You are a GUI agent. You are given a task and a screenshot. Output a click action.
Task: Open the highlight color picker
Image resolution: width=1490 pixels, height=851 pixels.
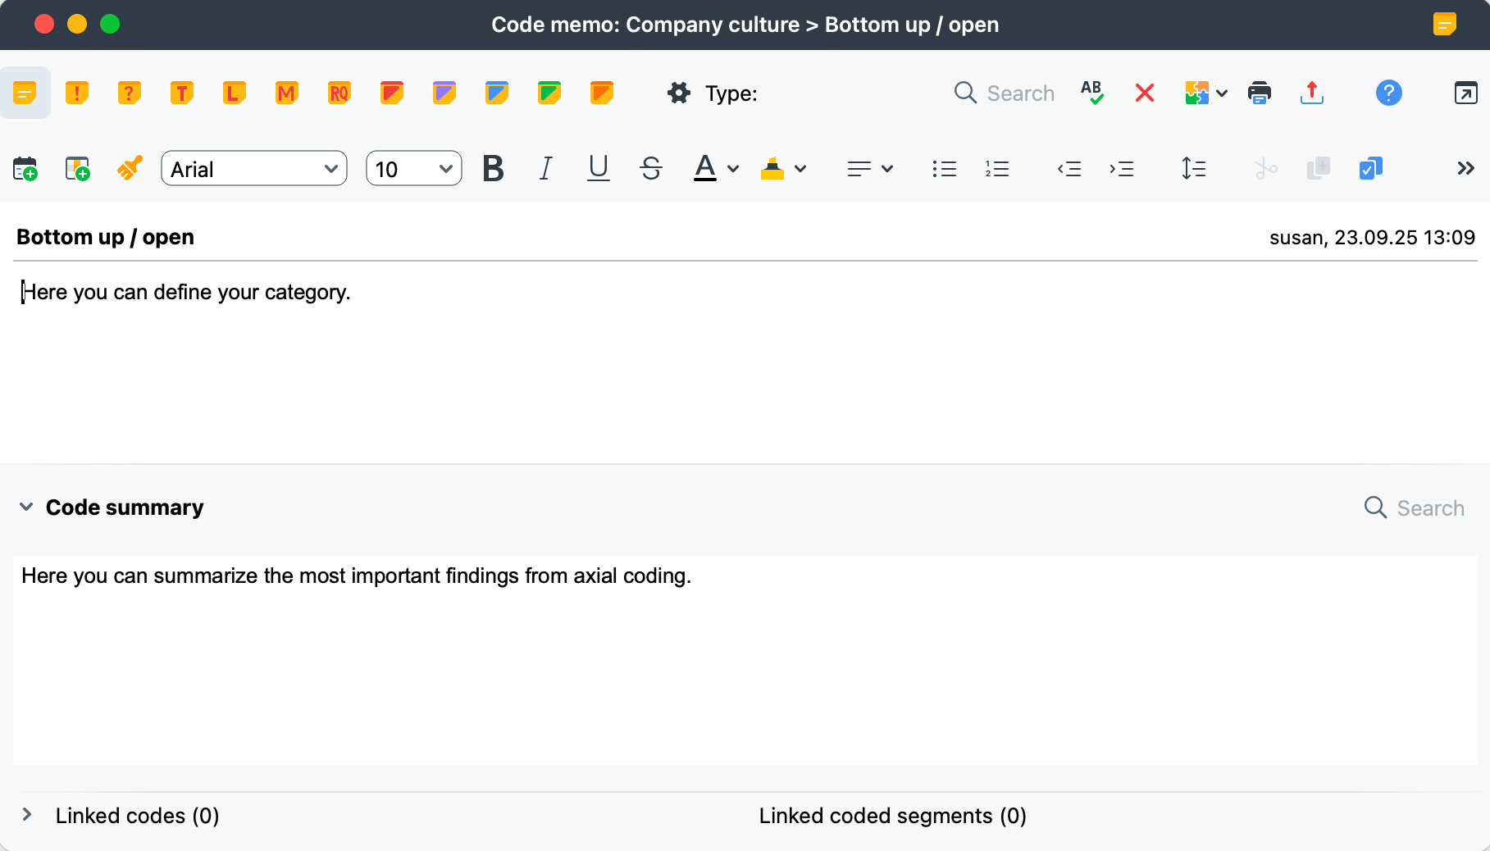coord(800,169)
